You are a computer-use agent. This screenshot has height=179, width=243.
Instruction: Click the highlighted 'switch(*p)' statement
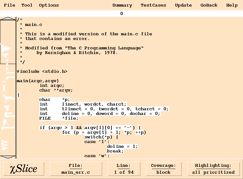(98, 137)
